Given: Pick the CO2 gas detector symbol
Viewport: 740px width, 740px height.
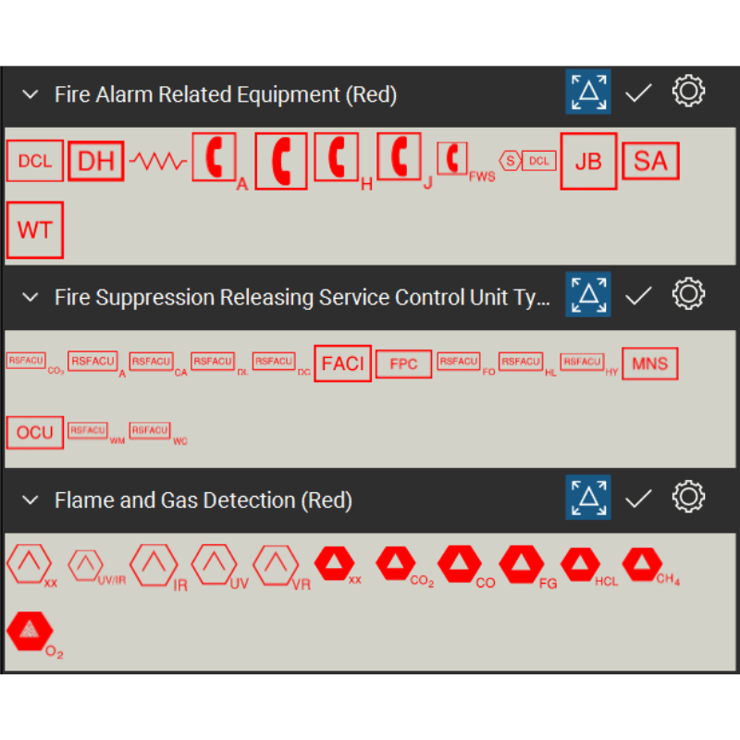Looking at the screenshot, I should (x=396, y=563).
